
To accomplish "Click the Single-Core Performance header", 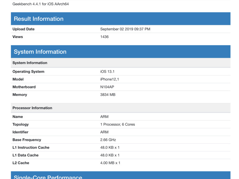I will click(x=120, y=175).
